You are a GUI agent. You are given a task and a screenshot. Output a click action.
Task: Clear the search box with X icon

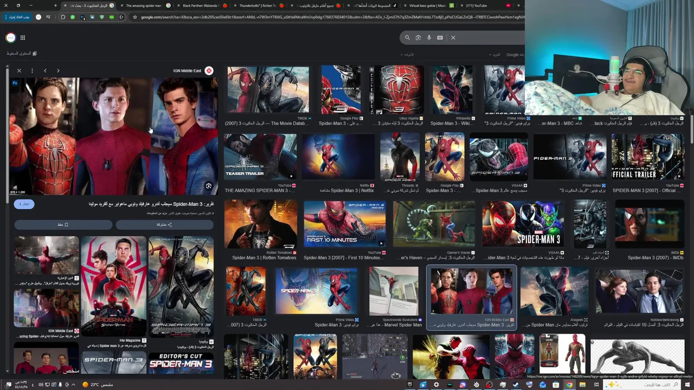[453, 37]
